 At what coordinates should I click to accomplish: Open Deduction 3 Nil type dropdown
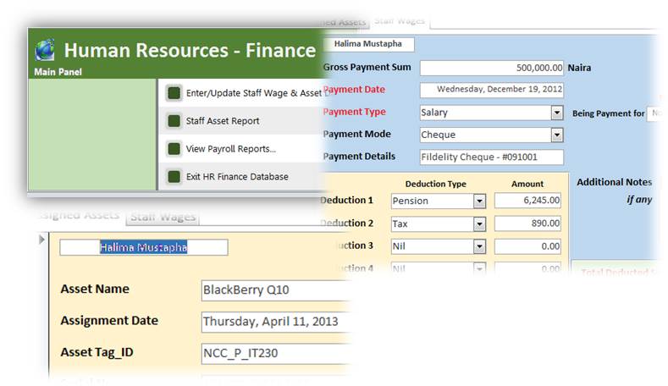[479, 246]
